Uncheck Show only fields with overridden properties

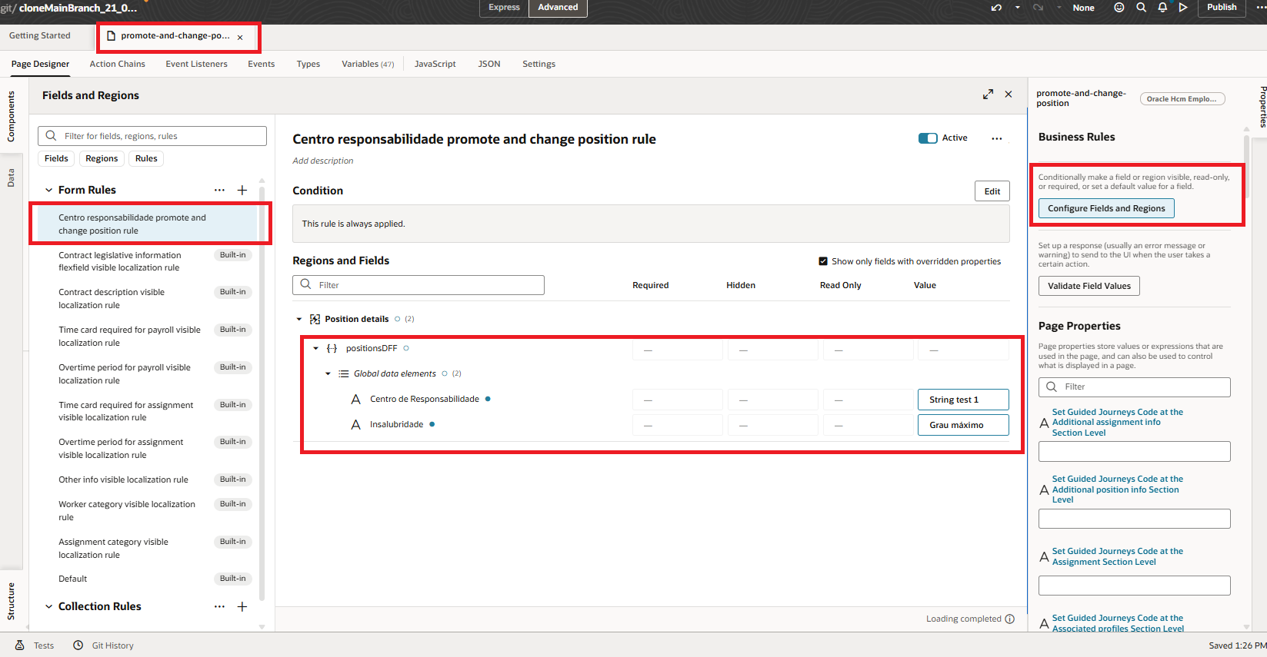(x=823, y=261)
